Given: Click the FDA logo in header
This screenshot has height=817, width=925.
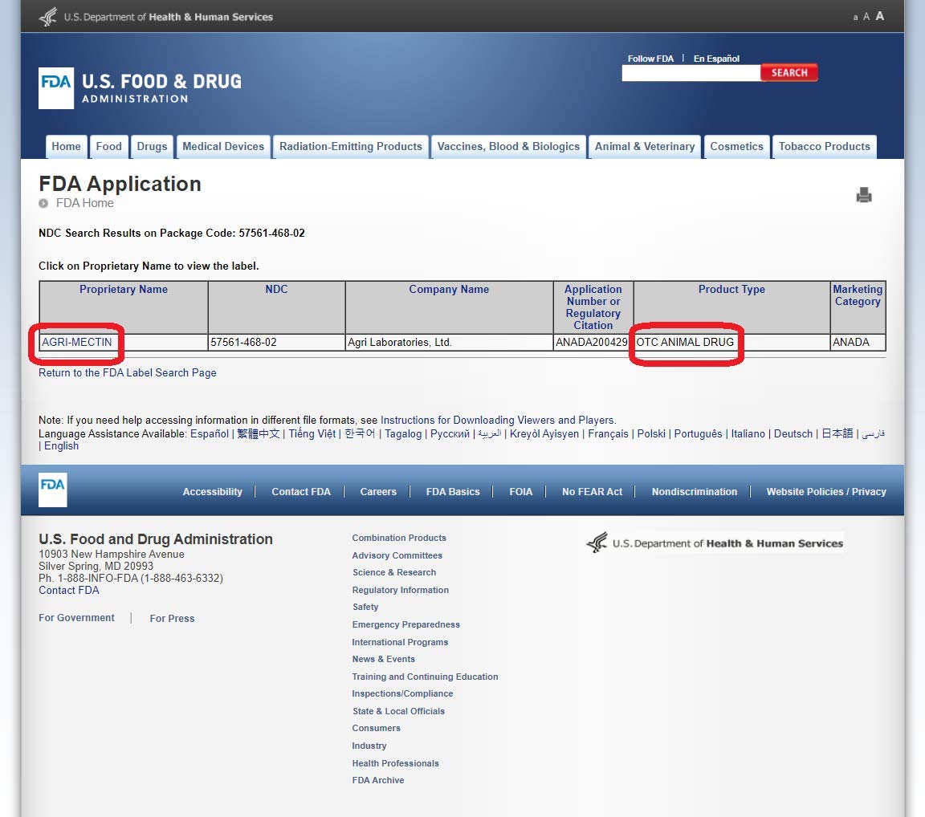Looking at the screenshot, I should [x=56, y=87].
